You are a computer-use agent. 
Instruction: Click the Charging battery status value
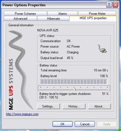pyautogui.click(x=73, y=52)
